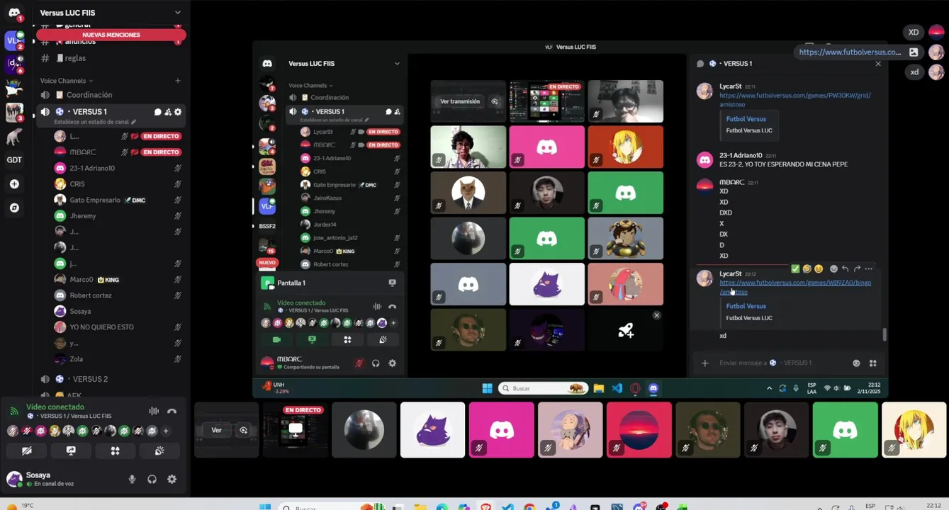
Task: Open VS Code on shared taskbar
Action: point(617,388)
